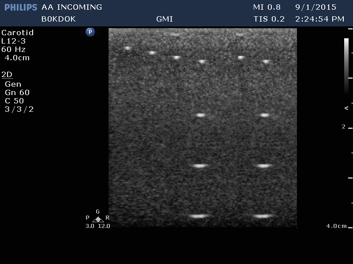This screenshot has width=353, height=264.
Task: Click the '60 Hz' frame rate value
Action: coord(14,49)
